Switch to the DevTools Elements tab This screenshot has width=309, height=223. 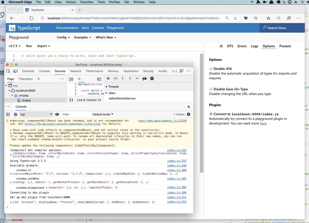(28, 71)
